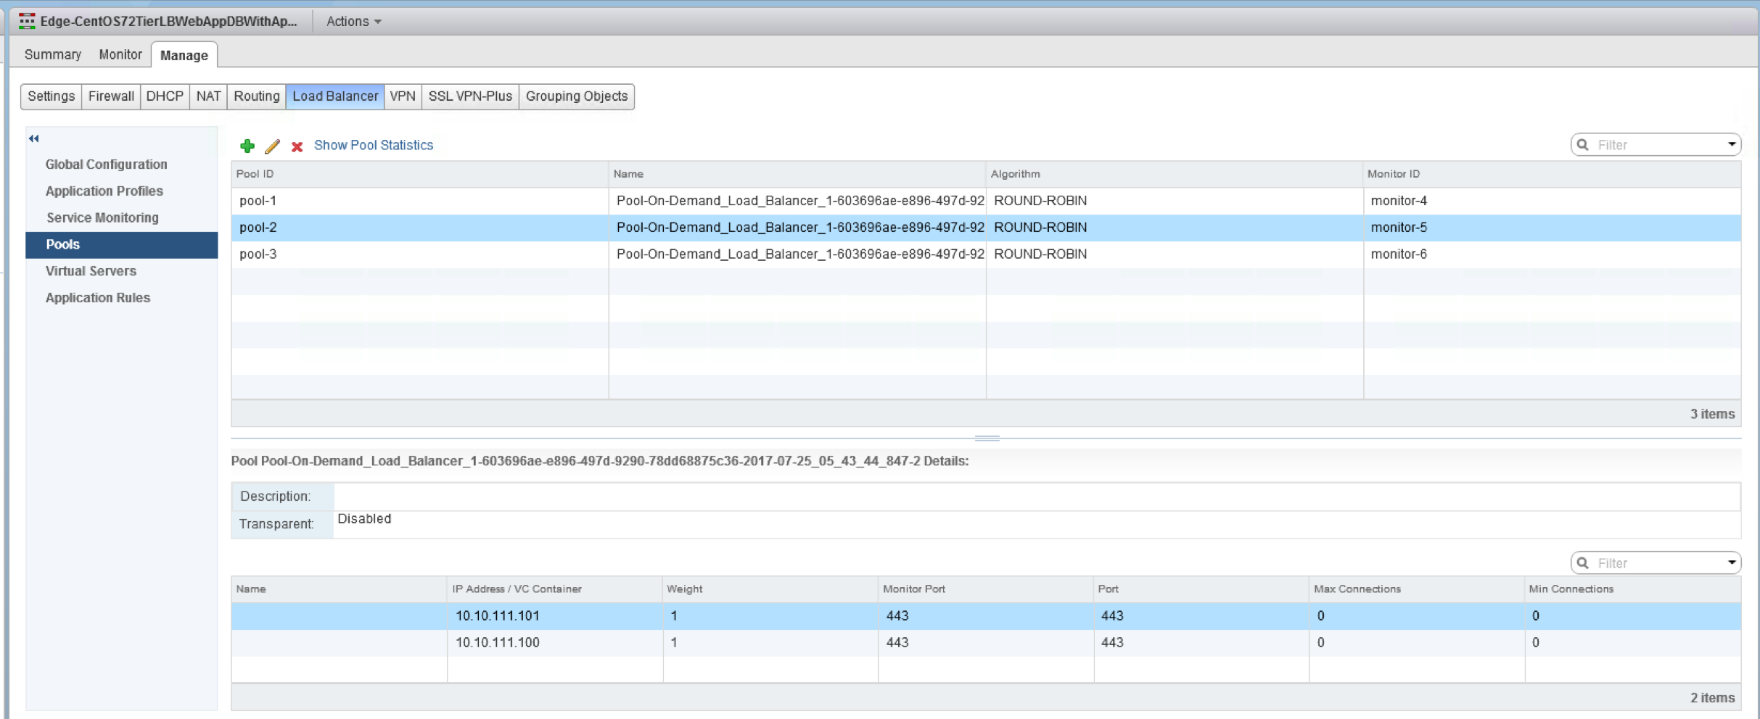Open the members Filter dropdown arrow

1732,562
